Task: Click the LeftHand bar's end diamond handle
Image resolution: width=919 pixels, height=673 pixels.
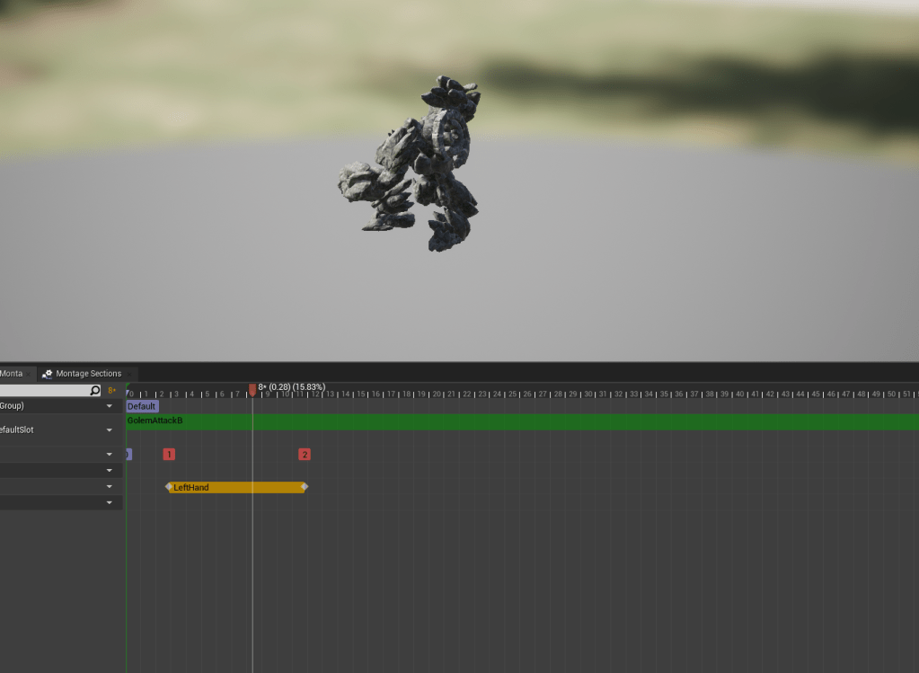Action: (x=305, y=487)
